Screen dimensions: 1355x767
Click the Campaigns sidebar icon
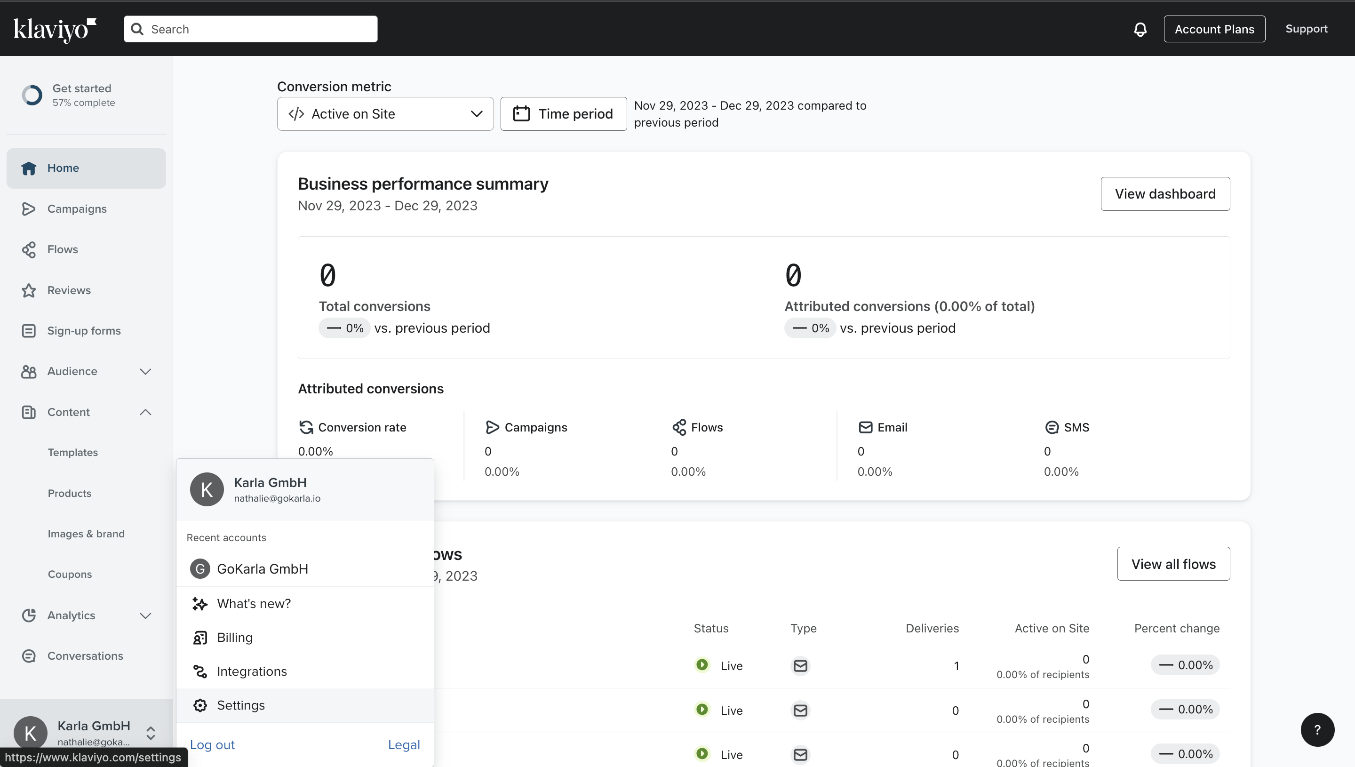(28, 209)
